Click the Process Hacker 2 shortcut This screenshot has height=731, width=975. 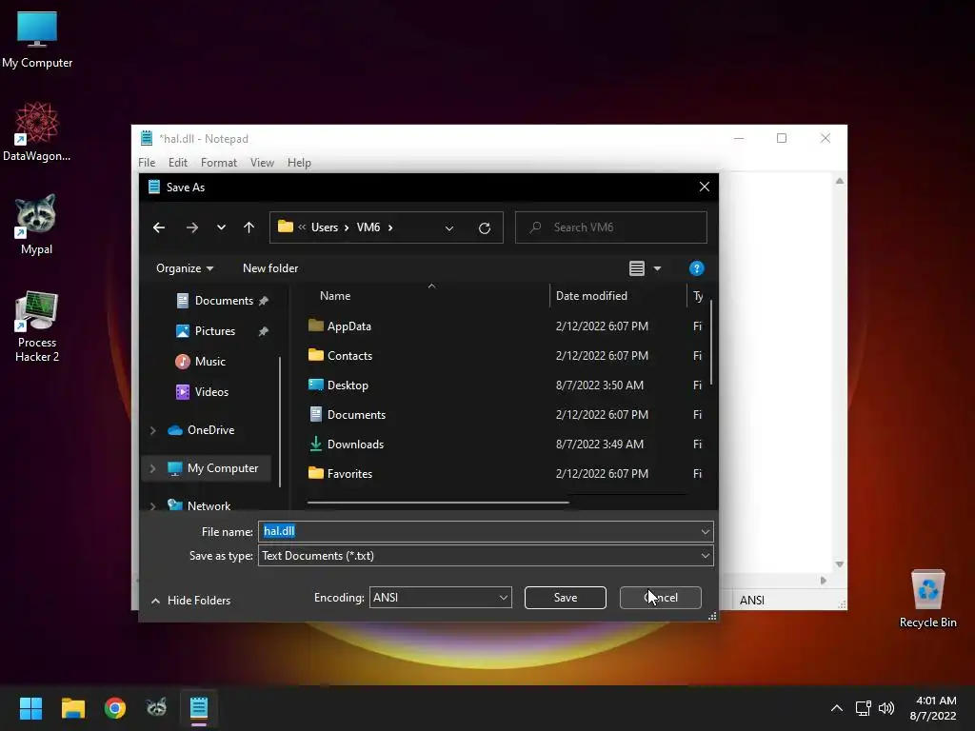pyautogui.click(x=37, y=326)
